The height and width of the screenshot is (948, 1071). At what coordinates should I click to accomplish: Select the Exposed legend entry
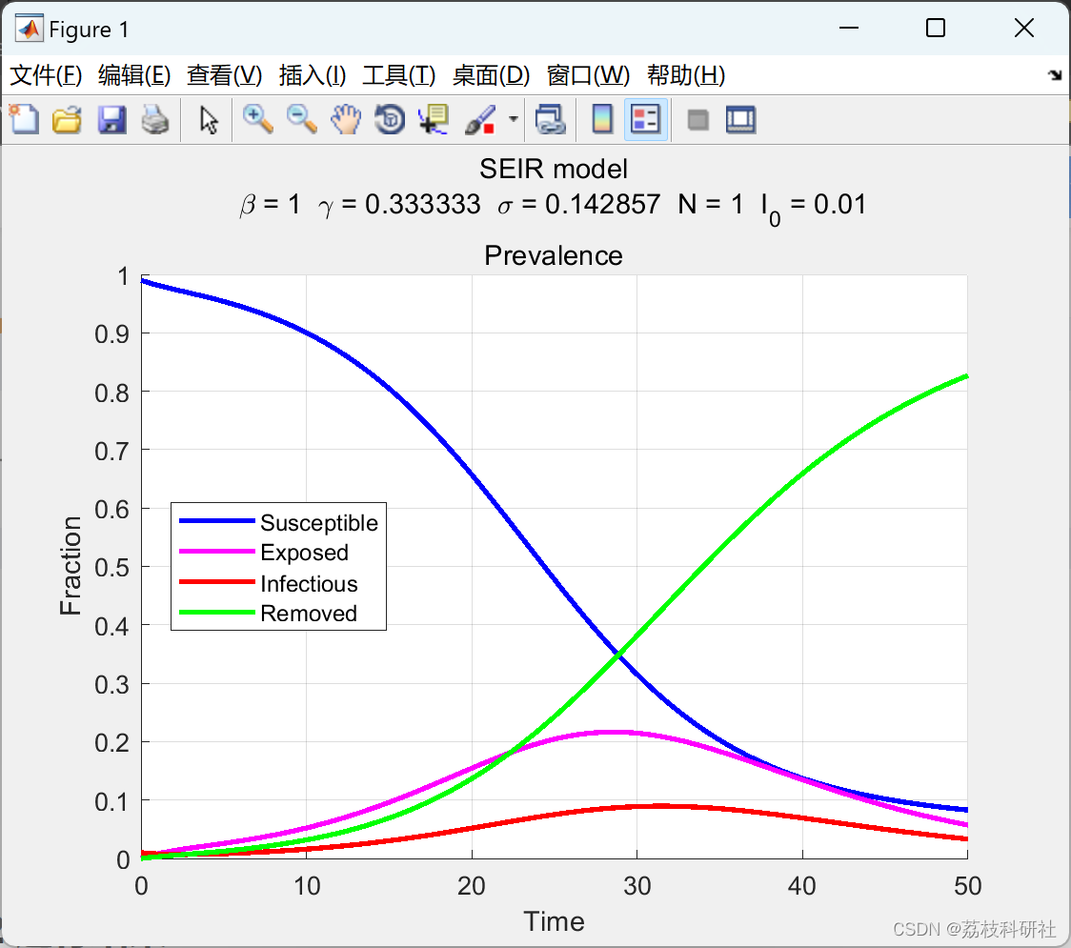[304, 553]
